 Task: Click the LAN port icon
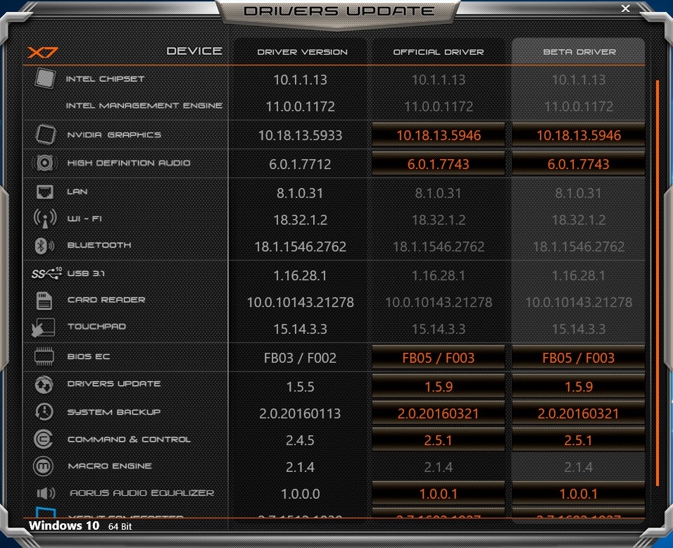(x=45, y=192)
